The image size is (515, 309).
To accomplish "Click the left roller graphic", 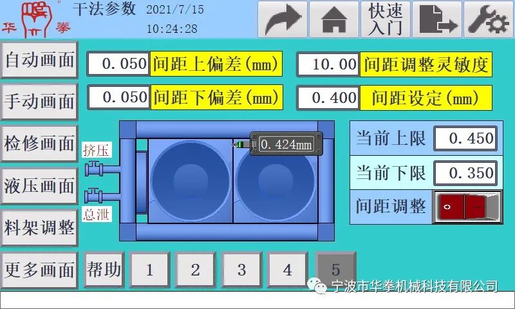I will point(191,181).
